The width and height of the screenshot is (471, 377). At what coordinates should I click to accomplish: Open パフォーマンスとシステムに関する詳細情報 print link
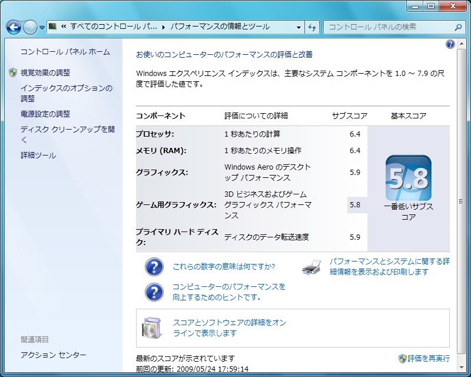390,267
